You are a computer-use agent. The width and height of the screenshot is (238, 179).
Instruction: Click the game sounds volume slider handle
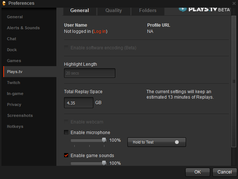[104, 163]
